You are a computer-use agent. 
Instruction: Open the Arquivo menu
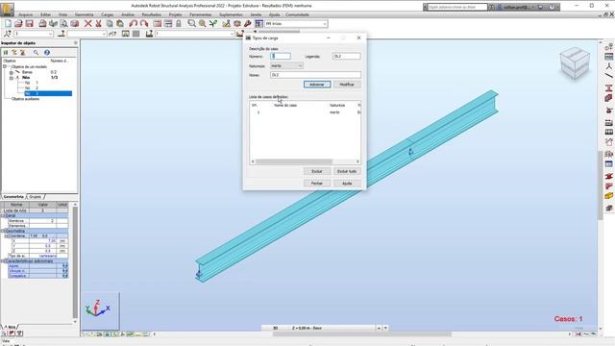coord(26,14)
